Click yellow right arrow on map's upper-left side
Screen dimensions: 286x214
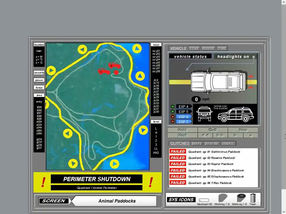click(51, 70)
